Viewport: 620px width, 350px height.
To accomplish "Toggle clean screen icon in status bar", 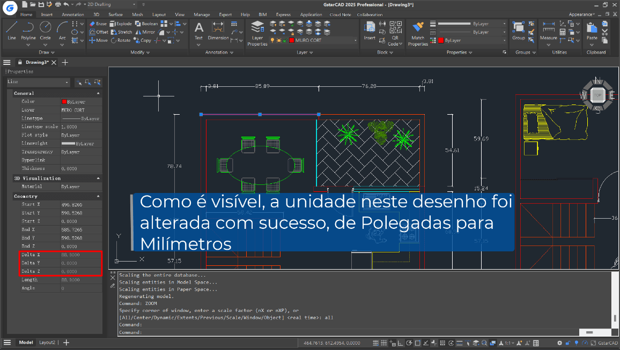I will click(593, 343).
